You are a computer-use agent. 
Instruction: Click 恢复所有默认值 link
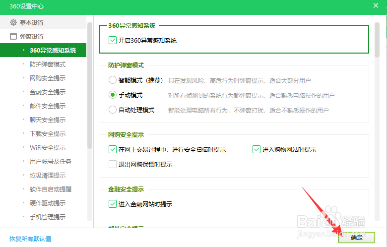click(30, 239)
